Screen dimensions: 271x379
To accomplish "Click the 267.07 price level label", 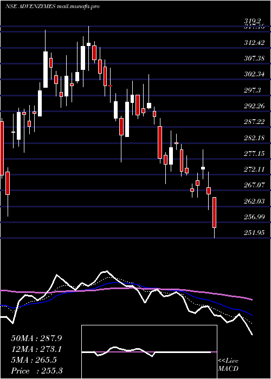I will click(254, 185).
